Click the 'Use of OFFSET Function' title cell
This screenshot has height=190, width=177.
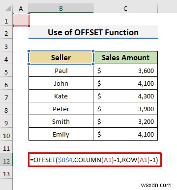[93, 32]
